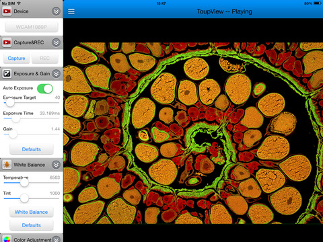Open the hamburger menu
Image resolution: width=323 pixels, height=242 pixels.
pos(71,11)
